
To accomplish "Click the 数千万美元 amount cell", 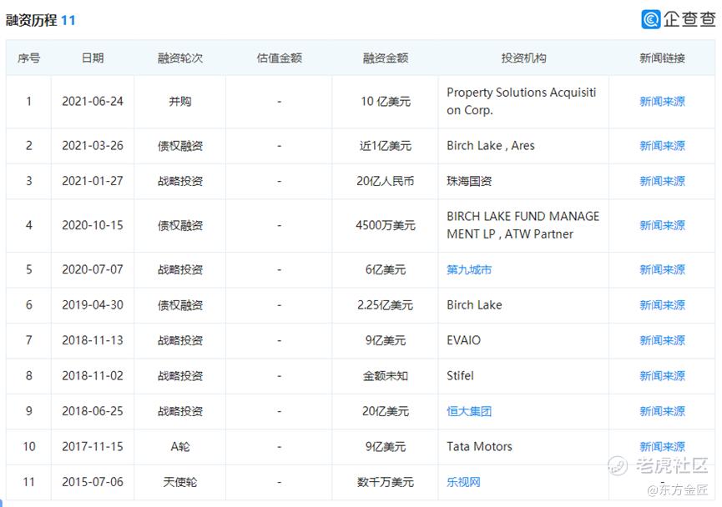I will [386, 482].
